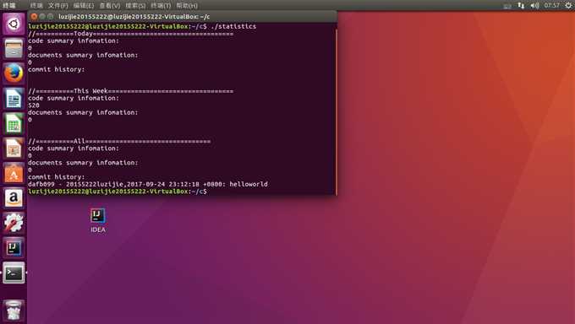
Task: Click the terminal window title bar text
Action: click(x=134, y=17)
